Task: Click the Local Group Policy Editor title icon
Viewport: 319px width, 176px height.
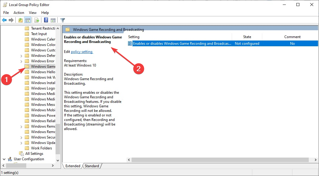Action: tap(5, 5)
